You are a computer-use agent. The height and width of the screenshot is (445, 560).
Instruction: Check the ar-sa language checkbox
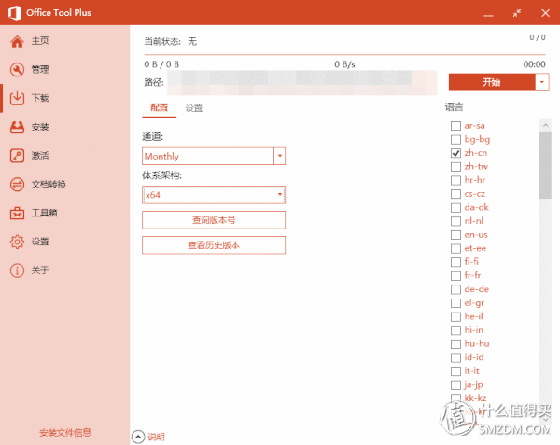455,126
